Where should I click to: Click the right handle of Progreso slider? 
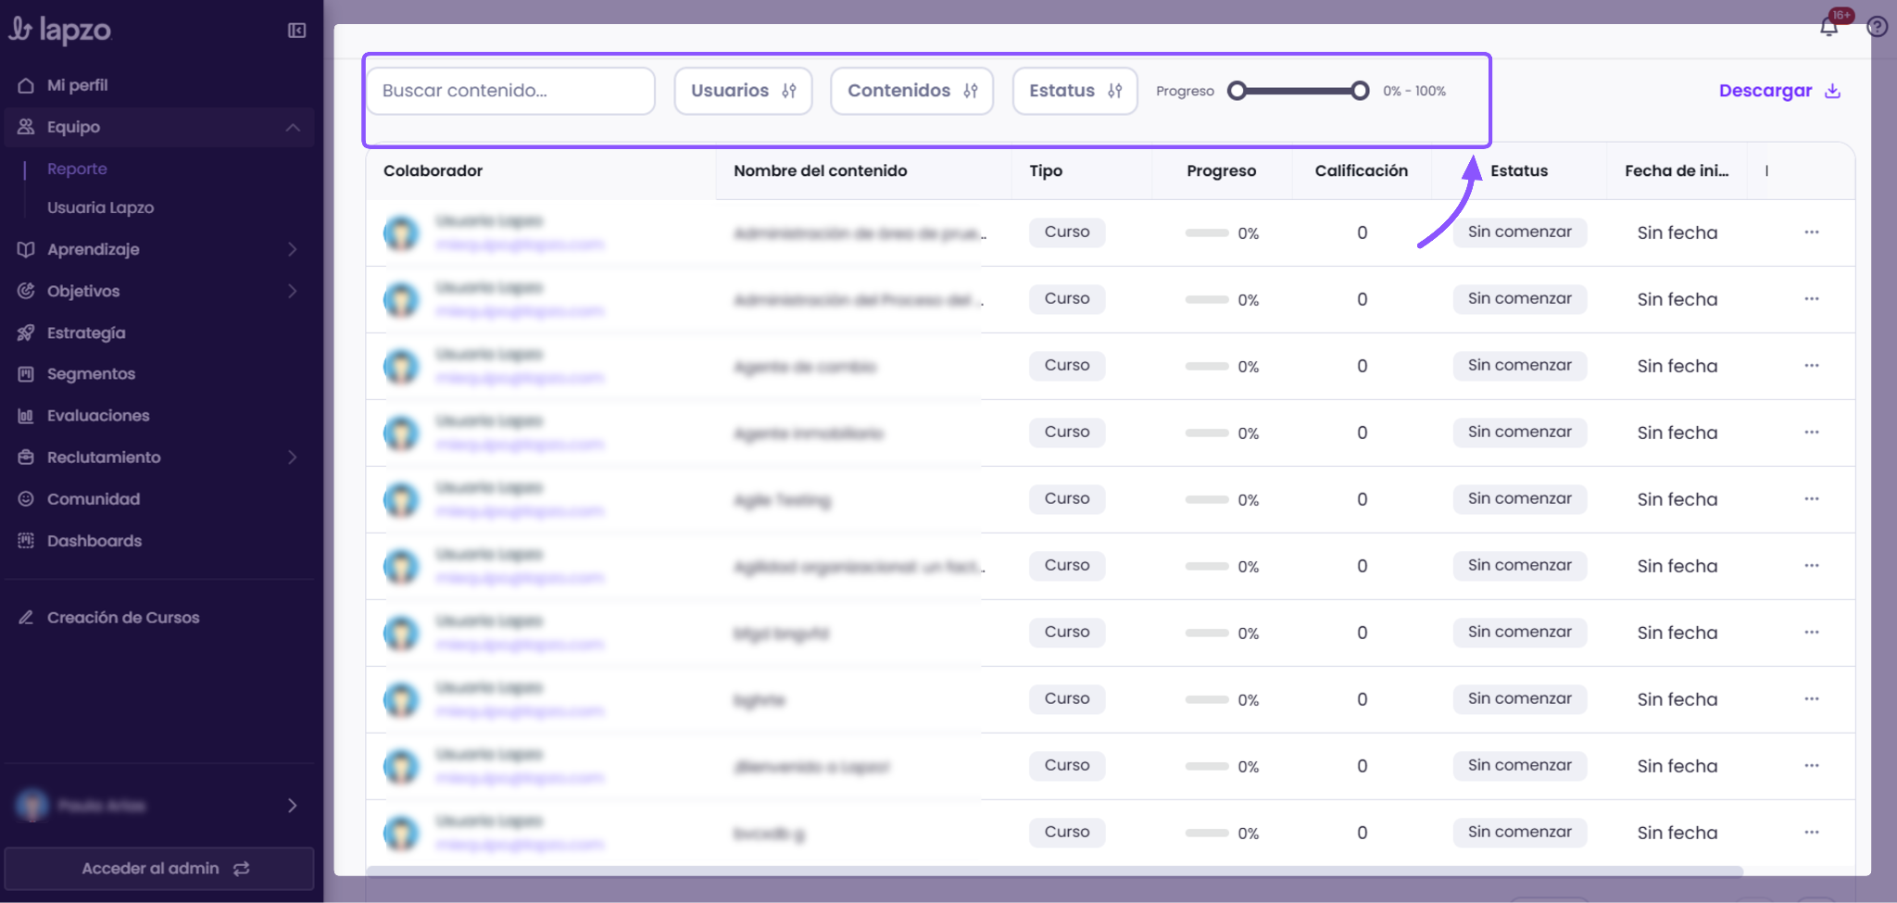[x=1360, y=91]
